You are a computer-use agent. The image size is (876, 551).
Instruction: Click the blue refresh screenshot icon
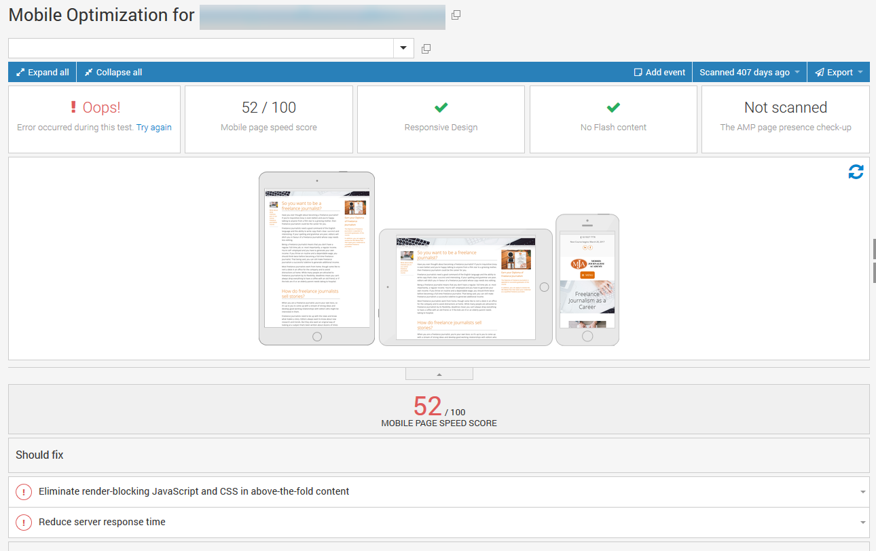pyautogui.click(x=856, y=172)
